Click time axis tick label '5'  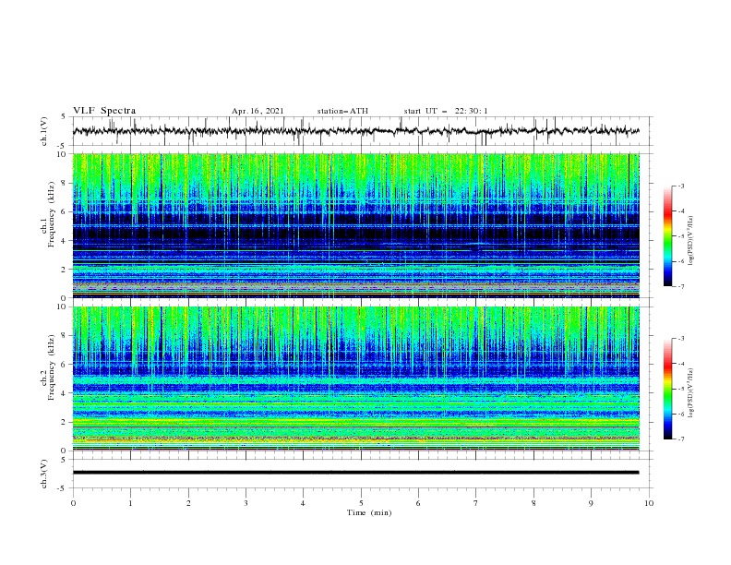(361, 503)
